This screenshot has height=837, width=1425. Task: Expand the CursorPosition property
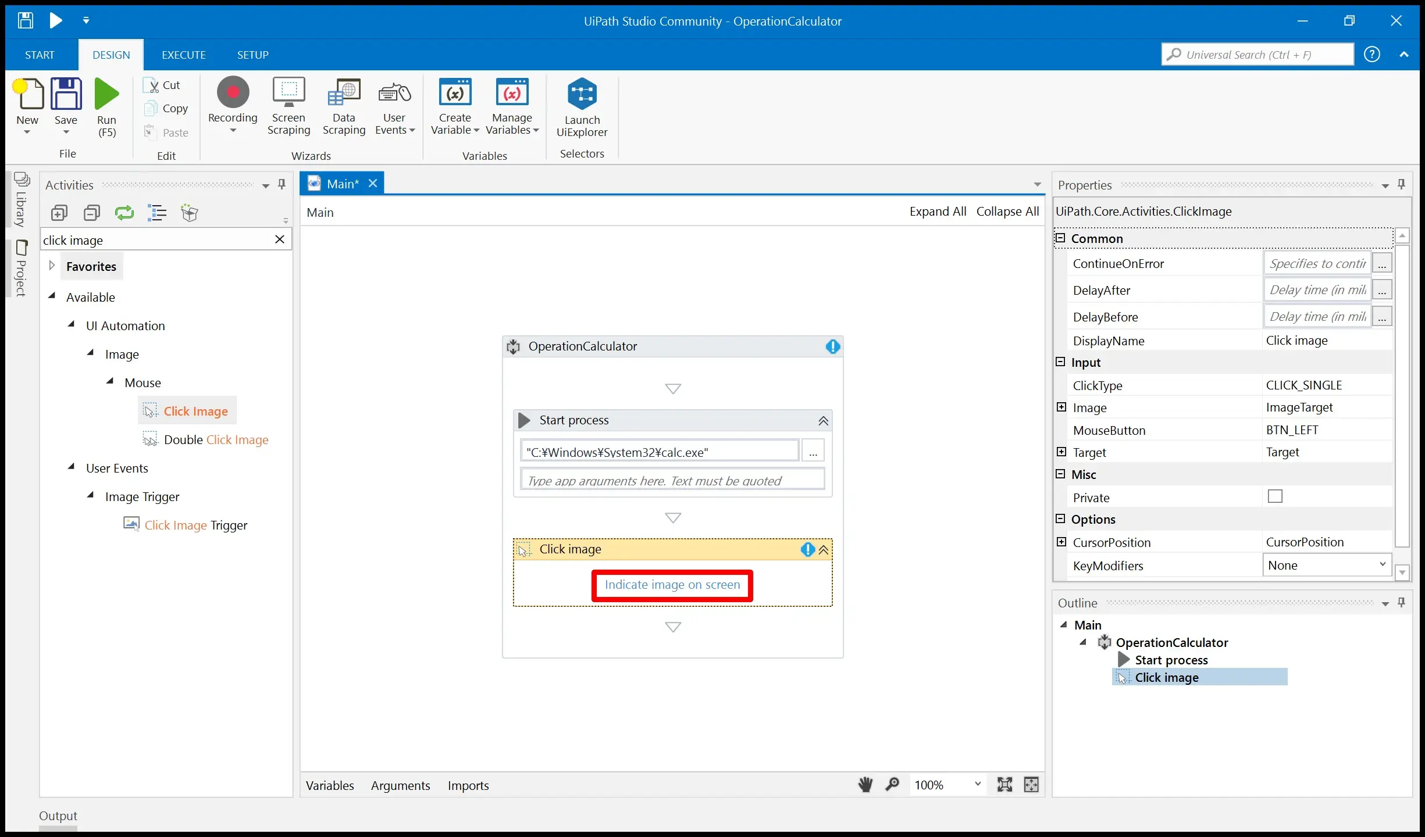(x=1061, y=542)
